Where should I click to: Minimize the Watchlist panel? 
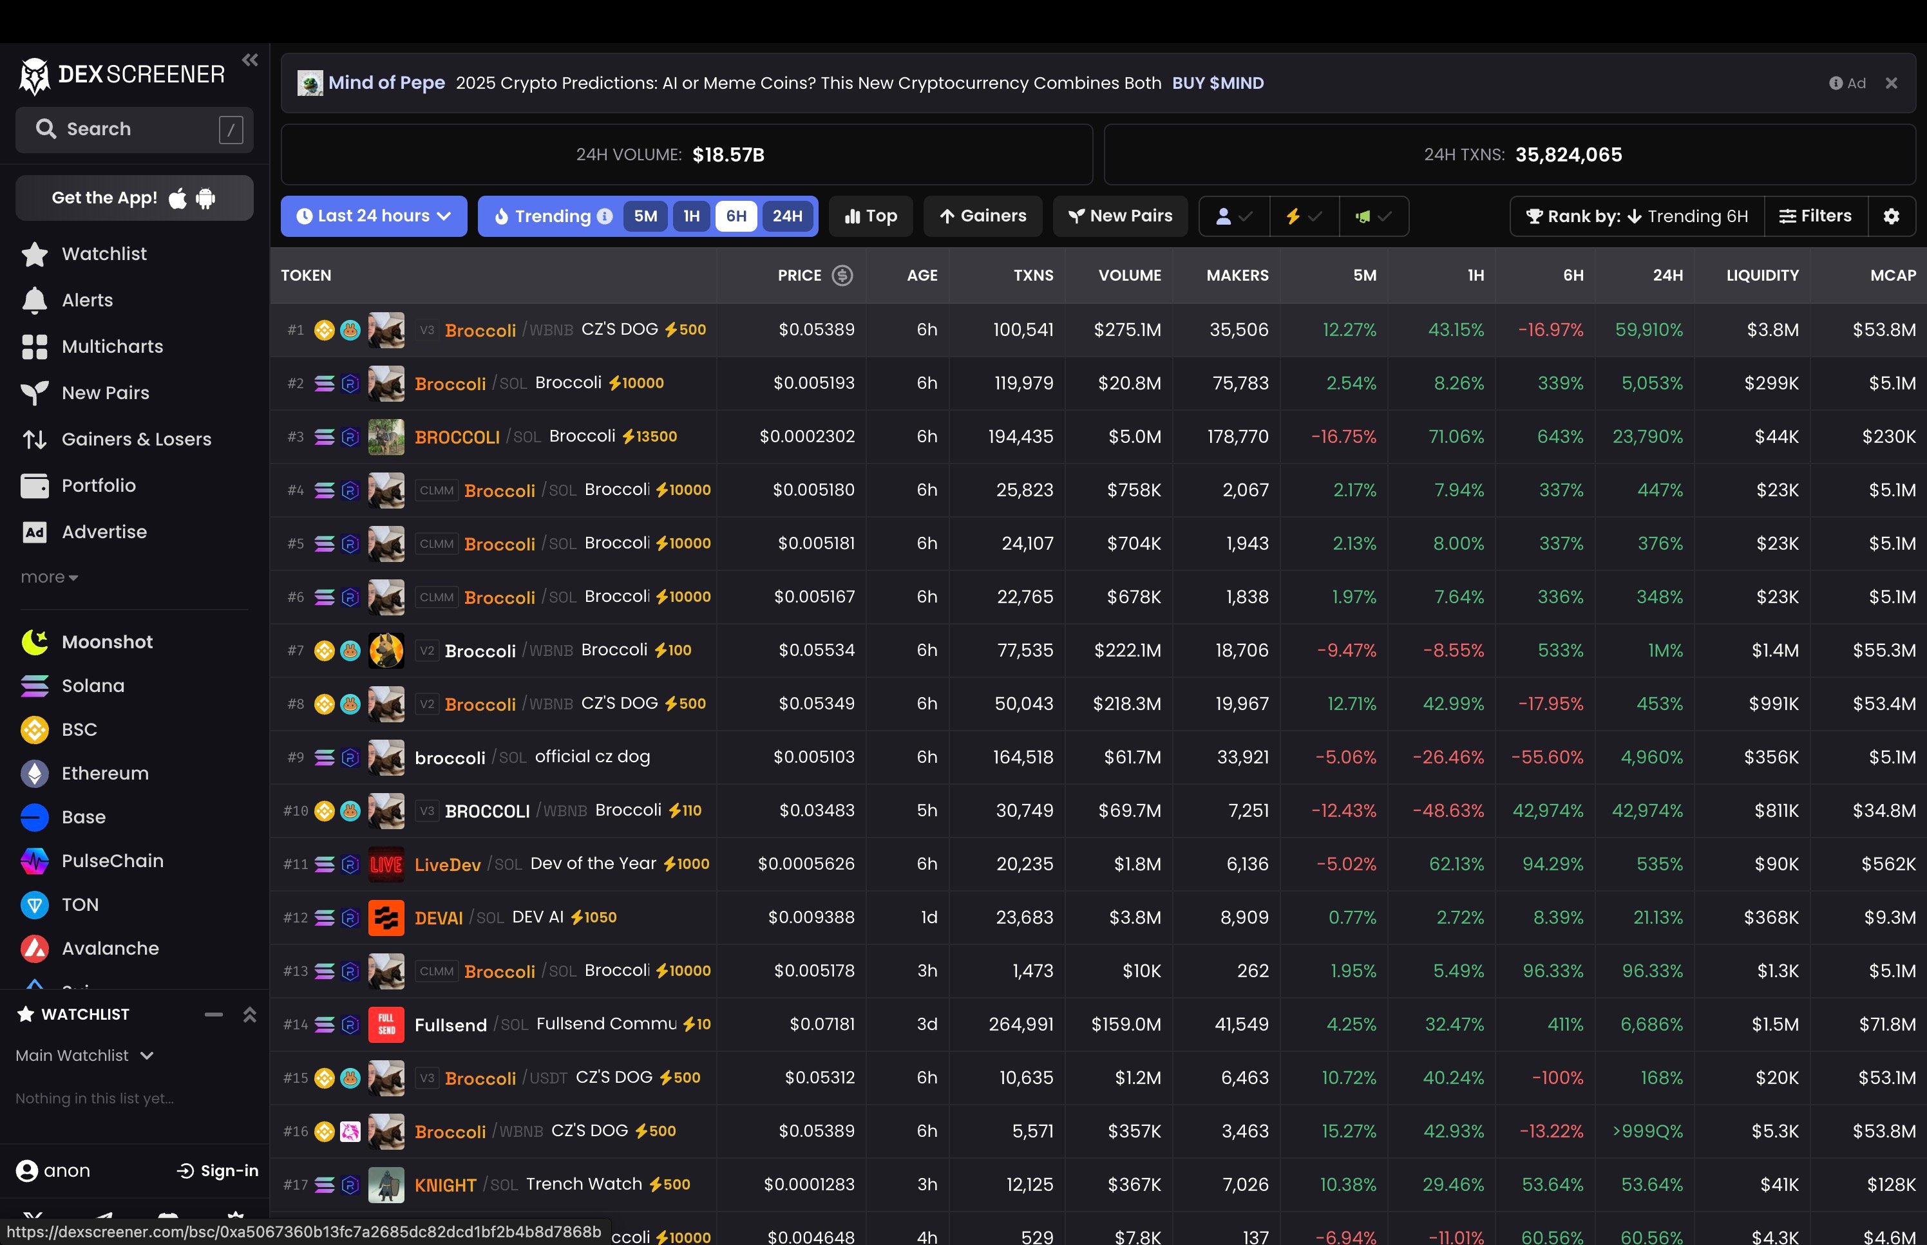click(x=213, y=1014)
